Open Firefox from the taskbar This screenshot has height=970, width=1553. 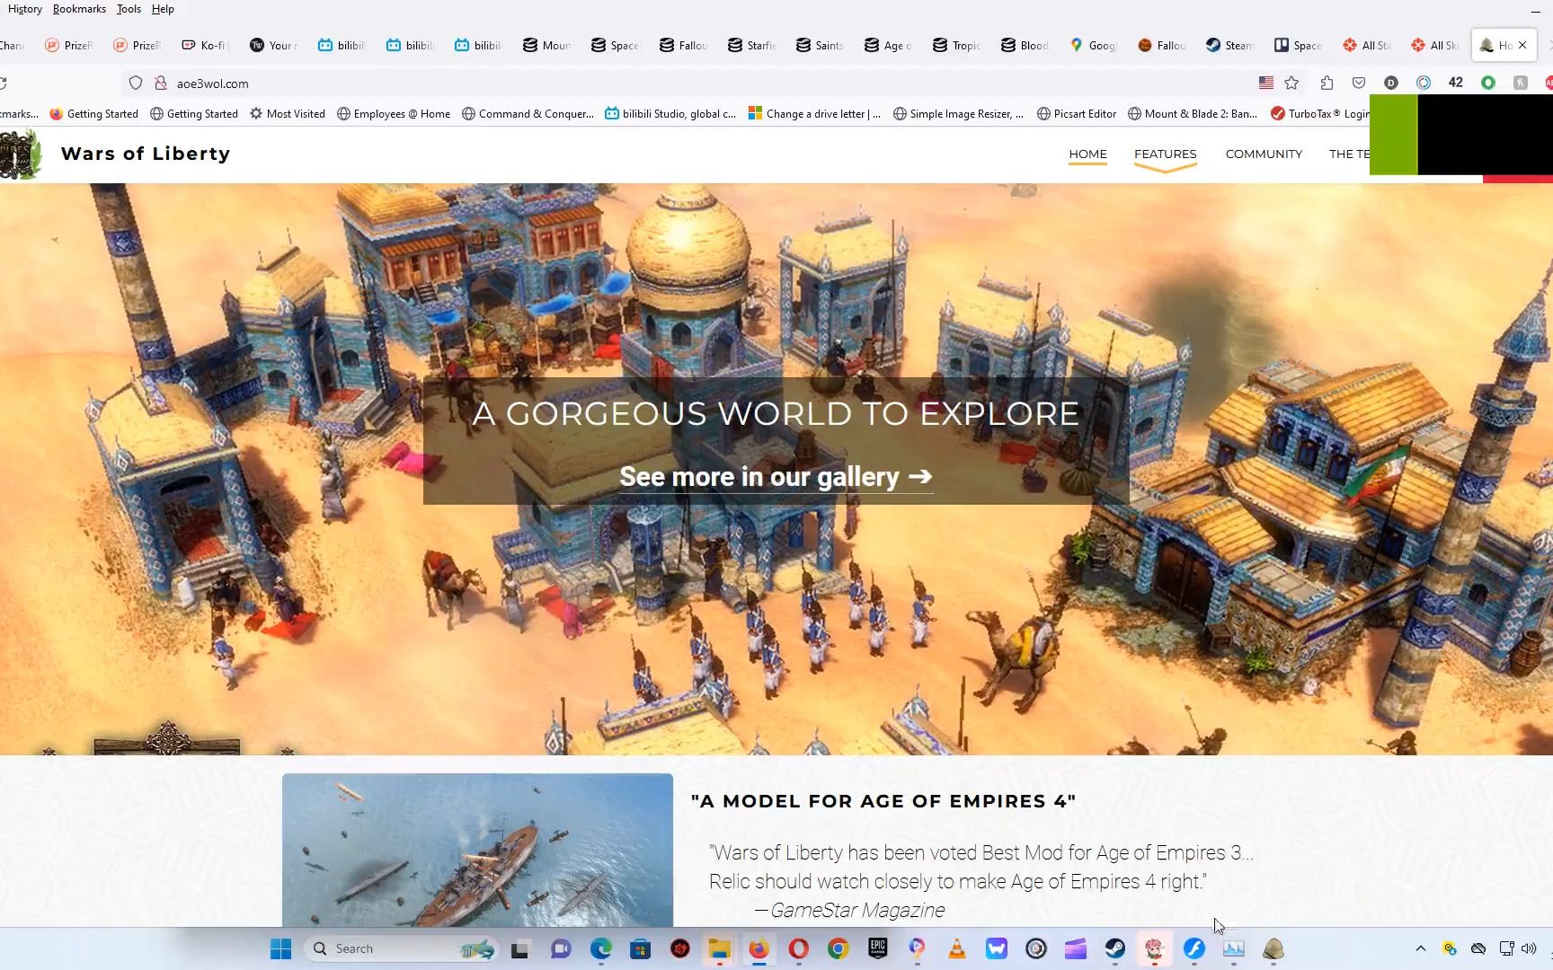pos(759,948)
